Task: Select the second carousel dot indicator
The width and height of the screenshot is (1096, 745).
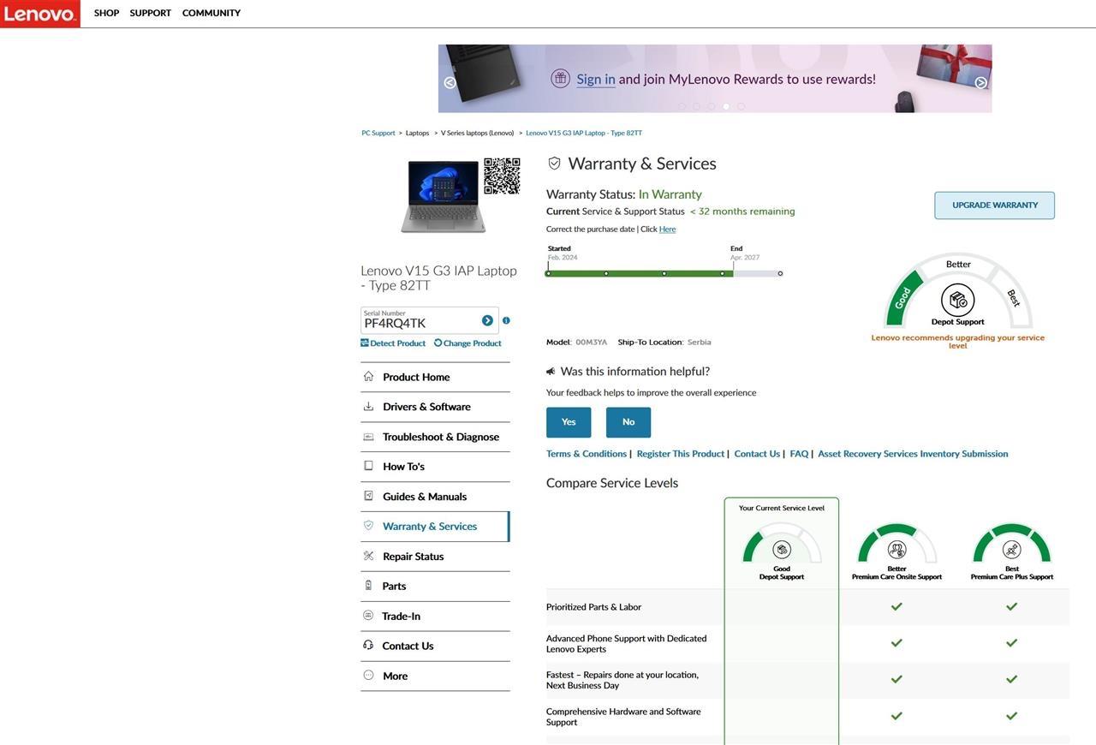Action: click(696, 106)
